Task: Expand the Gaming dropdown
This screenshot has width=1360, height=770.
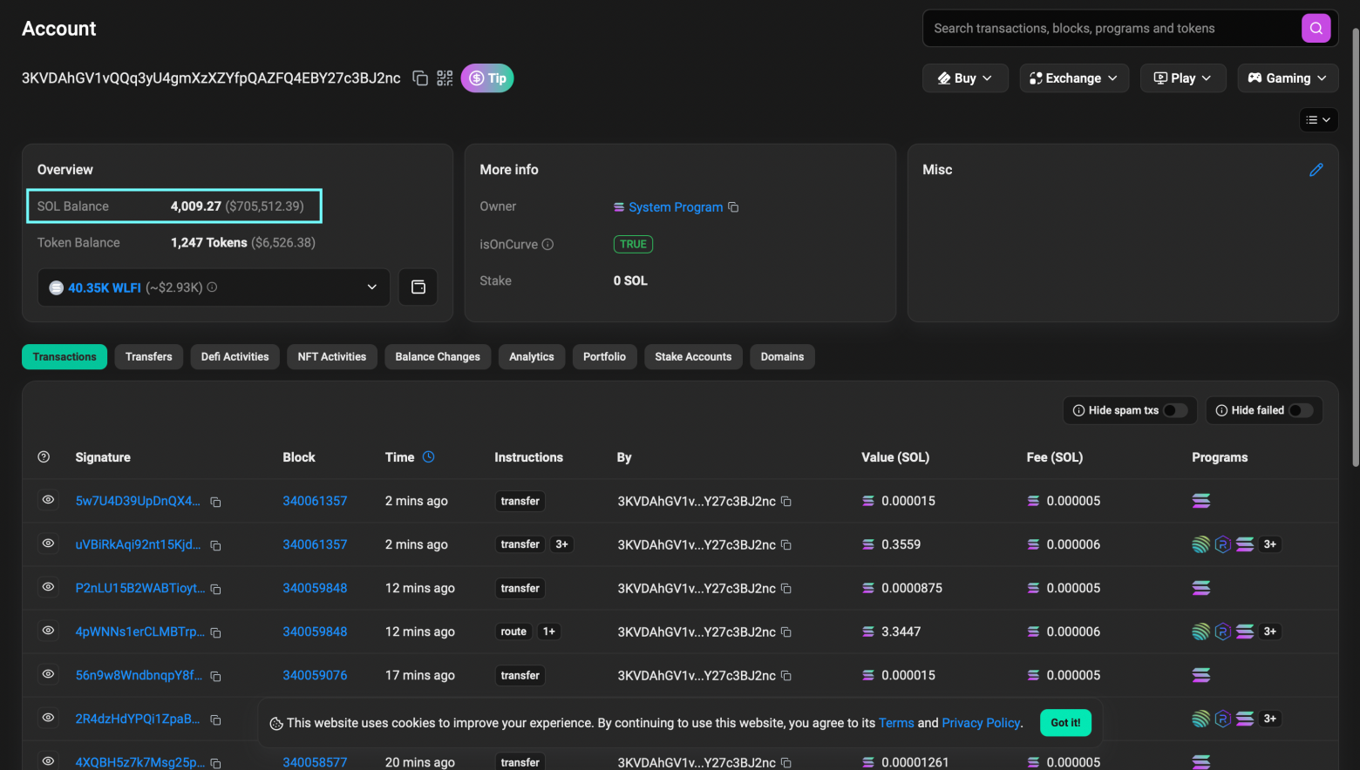Action: [1288, 78]
